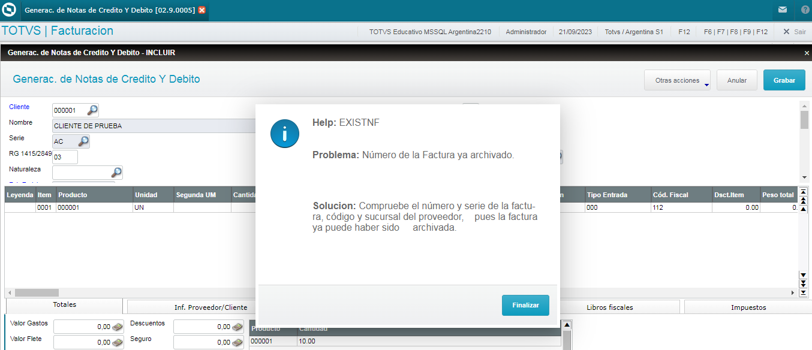The width and height of the screenshot is (812, 350).
Task: Click the Producto column header in grid
Action: 94,195
